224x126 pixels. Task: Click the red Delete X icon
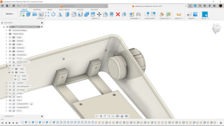click(118, 14)
